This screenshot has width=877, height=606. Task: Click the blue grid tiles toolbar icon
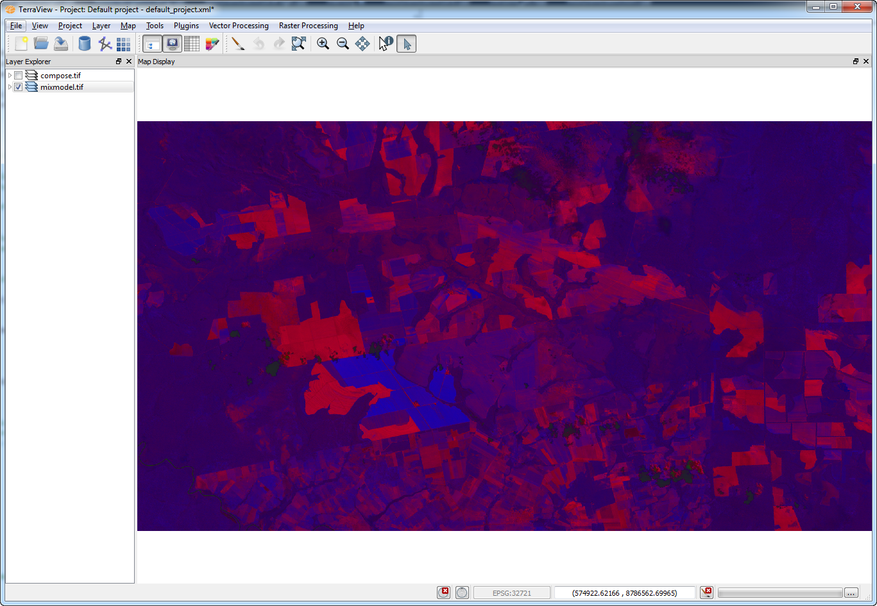tap(123, 44)
